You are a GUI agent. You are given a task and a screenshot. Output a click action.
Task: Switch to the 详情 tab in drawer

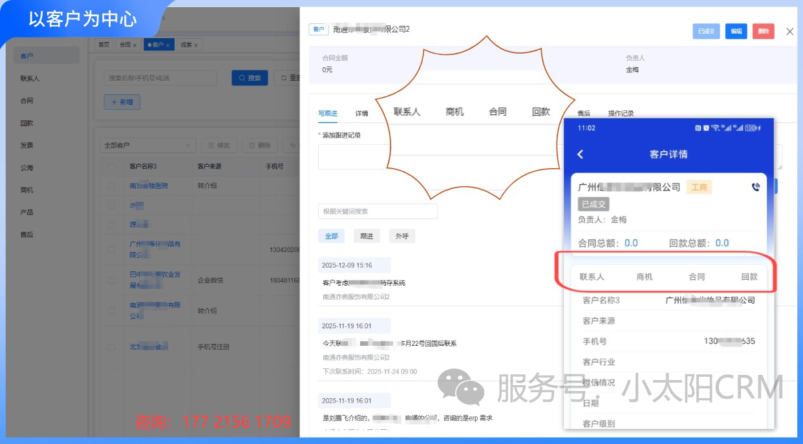(361, 114)
